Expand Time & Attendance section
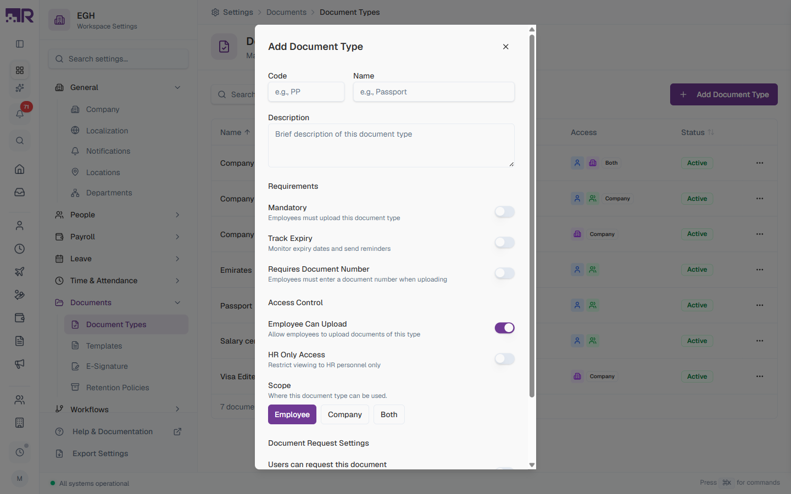 click(x=118, y=280)
